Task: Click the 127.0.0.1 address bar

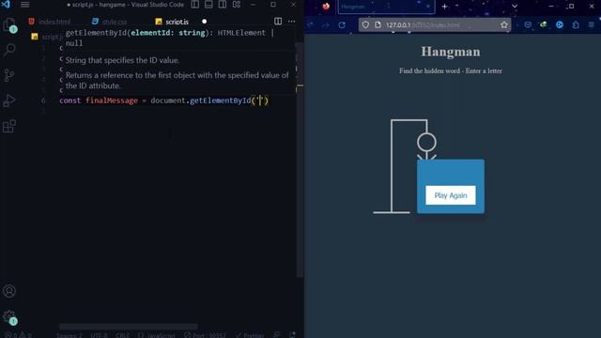Action: (435, 25)
